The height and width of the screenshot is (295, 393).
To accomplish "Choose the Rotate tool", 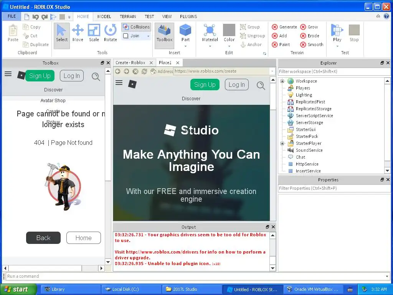I will (110, 33).
